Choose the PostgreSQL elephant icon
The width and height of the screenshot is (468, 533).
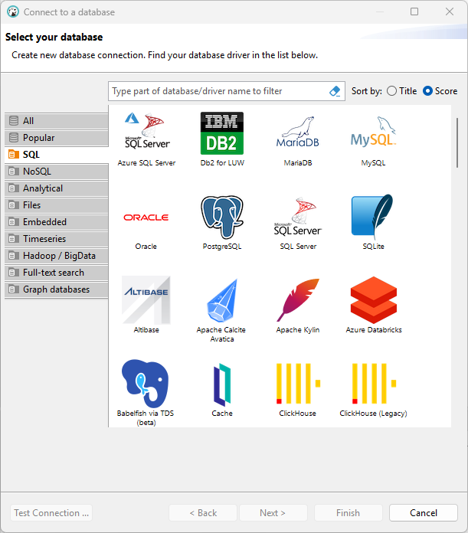click(x=222, y=217)
